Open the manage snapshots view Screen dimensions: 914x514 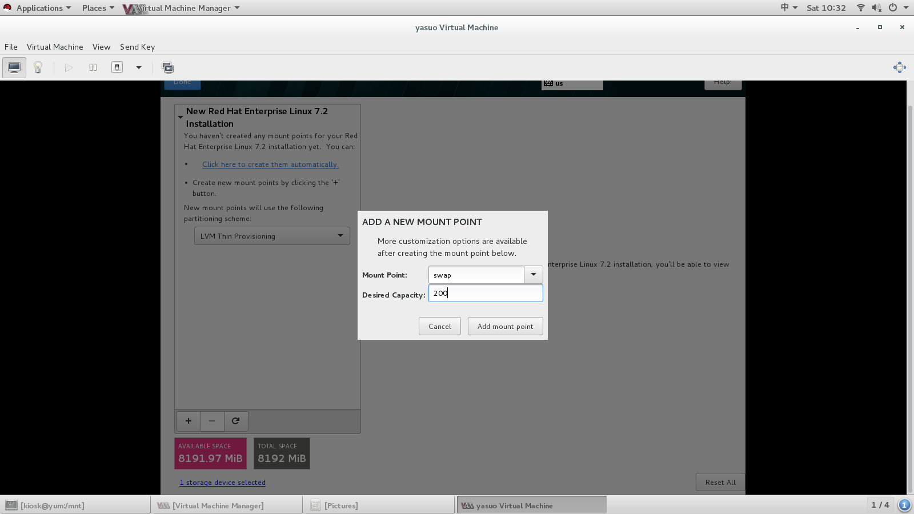(x=167, y=67)
